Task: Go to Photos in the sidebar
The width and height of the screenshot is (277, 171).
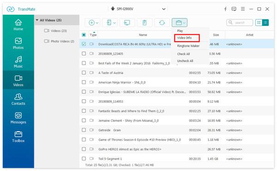Action: click(x=18, y=43)
